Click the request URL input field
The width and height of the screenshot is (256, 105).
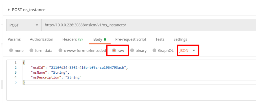[149, 25]
